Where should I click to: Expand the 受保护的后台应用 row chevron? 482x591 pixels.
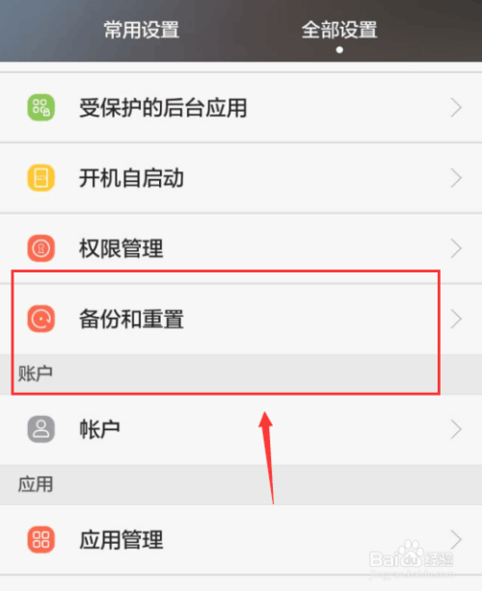point(456,108)
